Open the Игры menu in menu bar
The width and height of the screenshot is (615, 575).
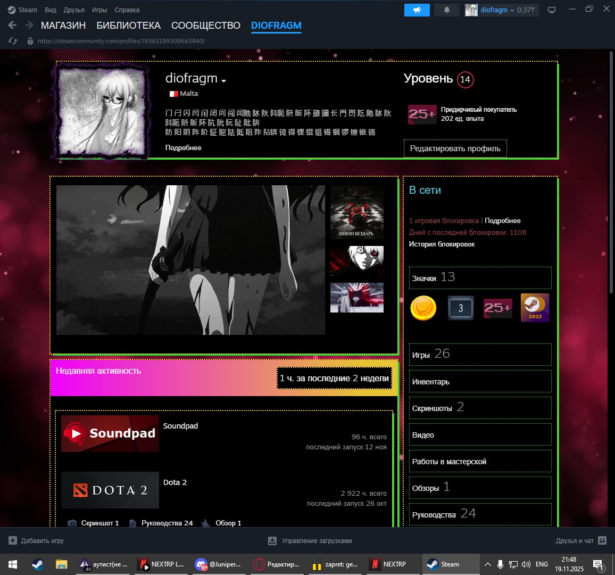(x=99, y=10)
